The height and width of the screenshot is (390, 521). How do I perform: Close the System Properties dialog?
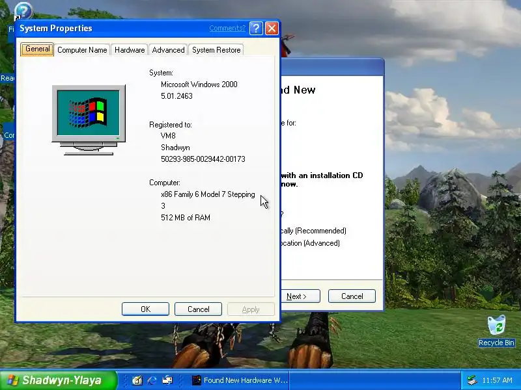coord(272,28)
